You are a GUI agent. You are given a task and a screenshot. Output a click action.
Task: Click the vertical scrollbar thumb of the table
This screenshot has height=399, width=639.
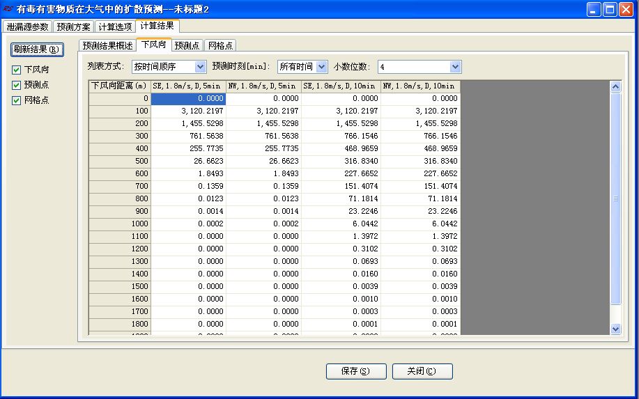(x=615, y=198)
